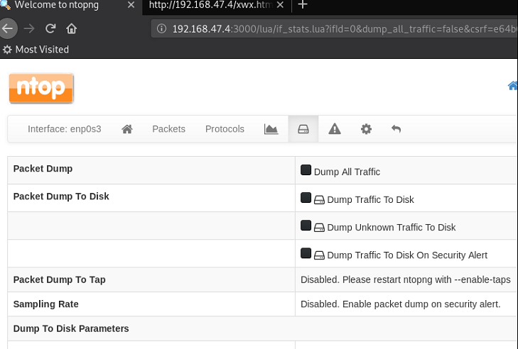
Task: Switch to the Welcome to ntopng tab
Action: (57, 5)
